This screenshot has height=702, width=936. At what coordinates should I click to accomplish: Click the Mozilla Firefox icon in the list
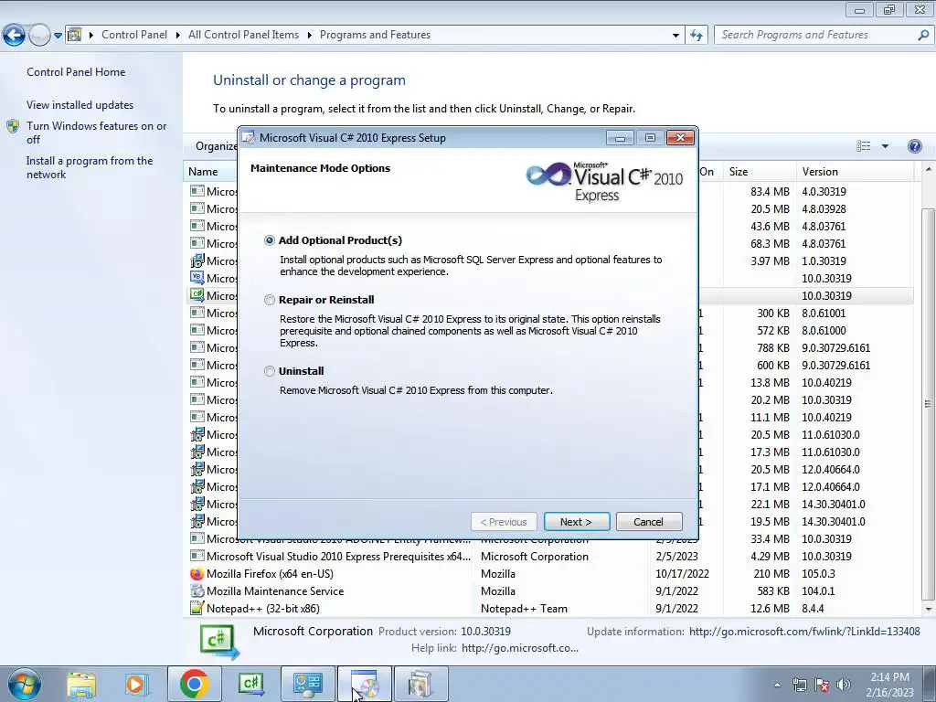(197, 574)
